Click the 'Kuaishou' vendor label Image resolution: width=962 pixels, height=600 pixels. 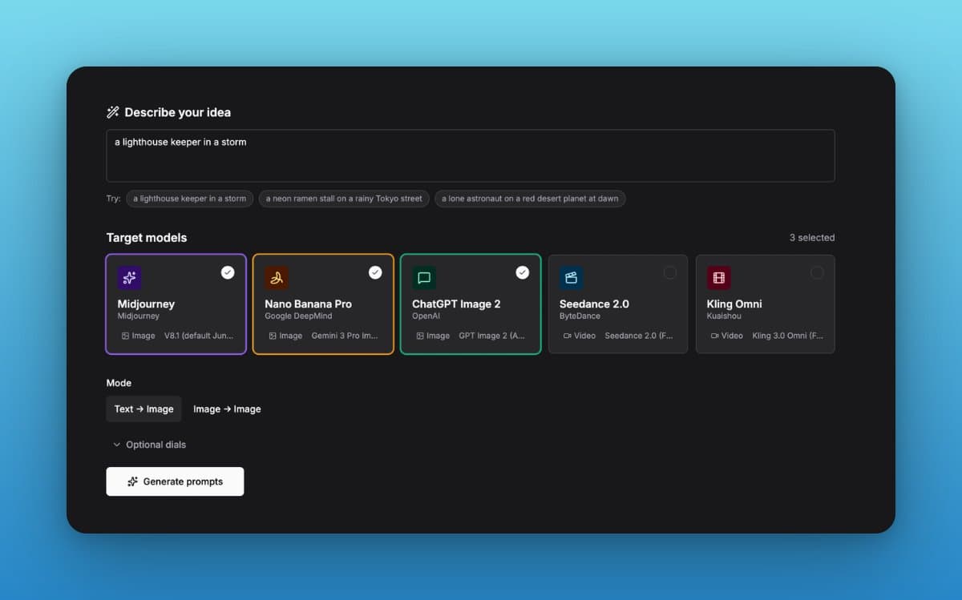click(x=724, y=316)
